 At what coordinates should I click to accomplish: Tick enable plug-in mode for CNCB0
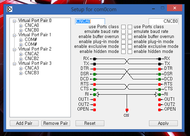point(130,42)
